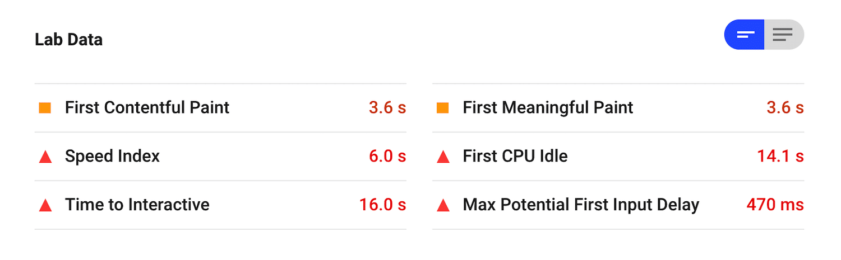
Task: Select the Max Potential First Input Delay label
Action: pyautogui.click(x=581, y=205)
